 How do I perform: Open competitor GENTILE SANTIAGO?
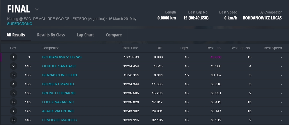pos(59,66)
